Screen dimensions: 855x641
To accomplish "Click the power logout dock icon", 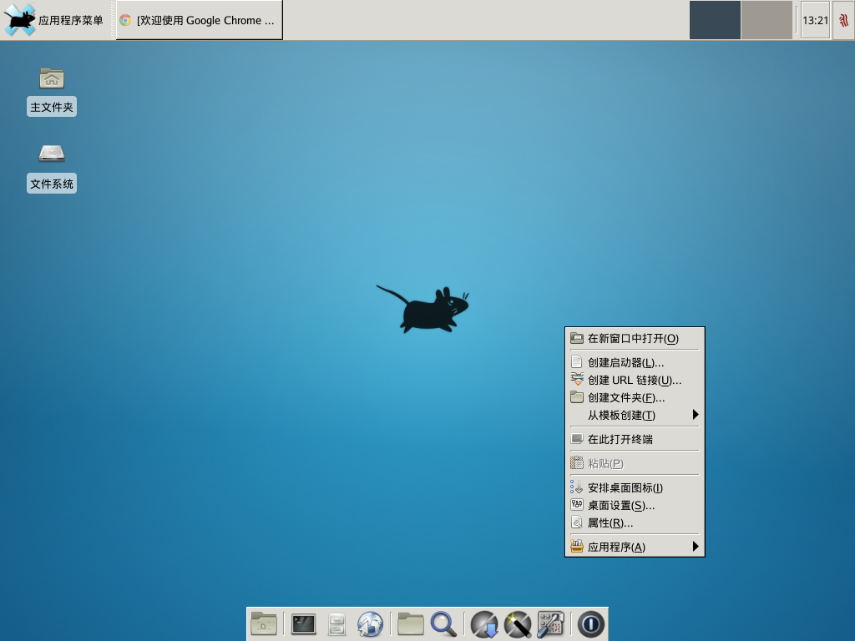I will 591,624.
